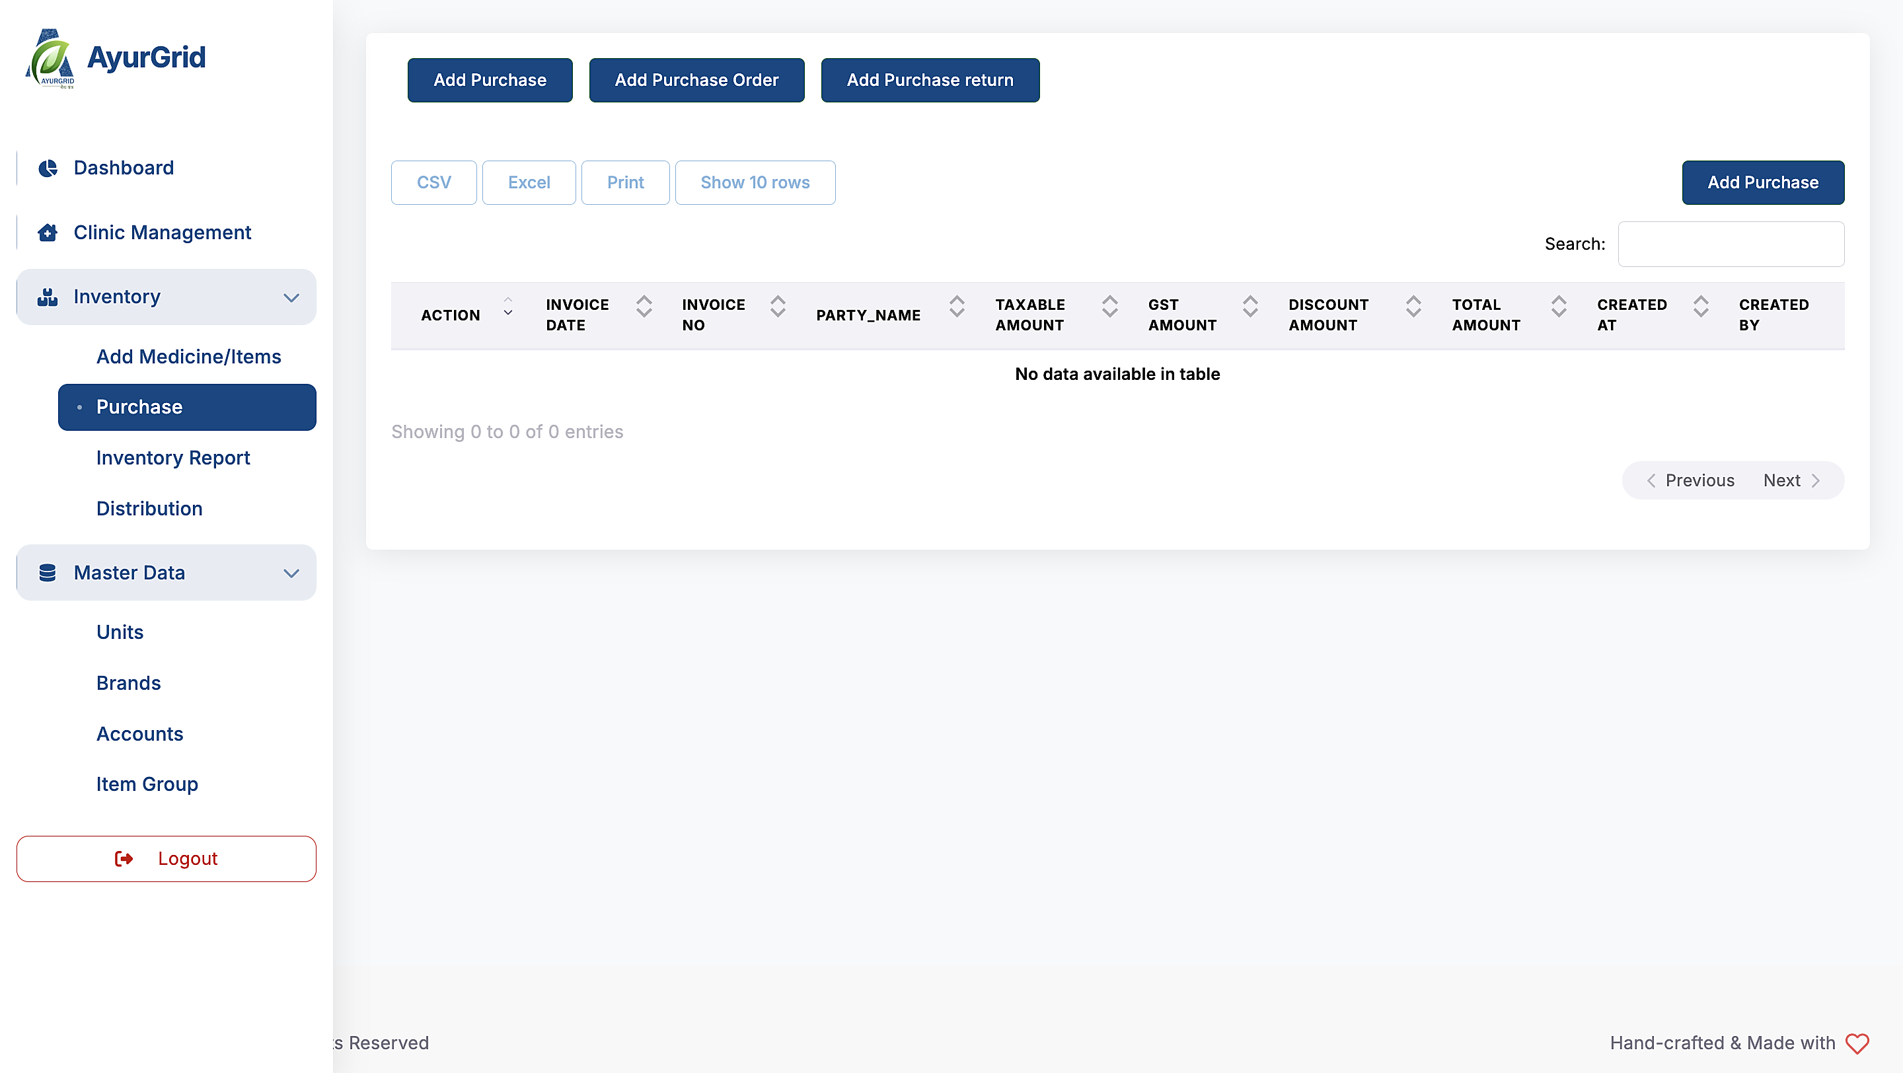Open Item Group page
The image size is (1903, 1073).
pos(147,784)
